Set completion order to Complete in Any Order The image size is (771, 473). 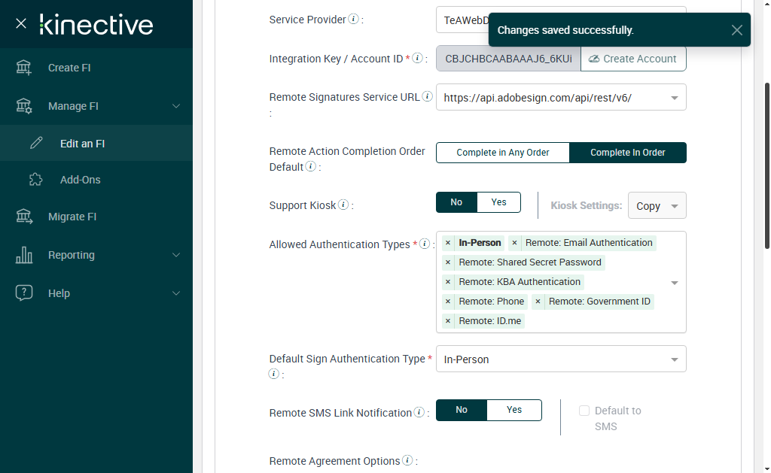tap(502, 153)
